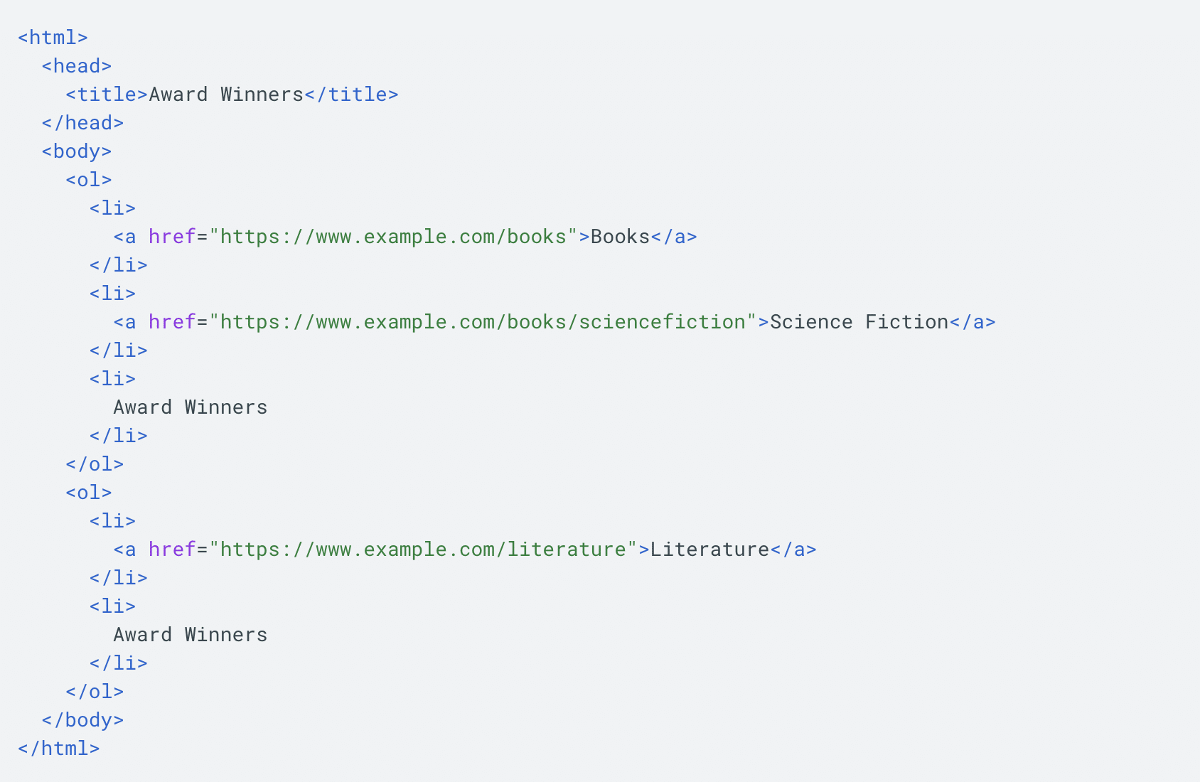Viewport: 1200px width, 782px height.
Task: Click the opening body tag
Action: coord(77,151)
